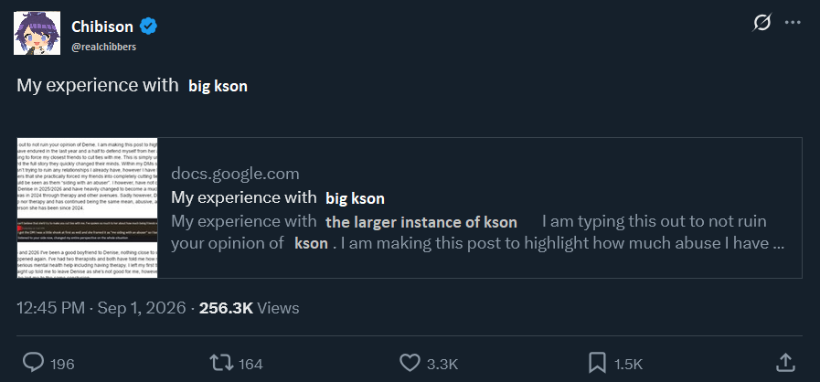View the 256.3K Views analytics

(249, 308)
